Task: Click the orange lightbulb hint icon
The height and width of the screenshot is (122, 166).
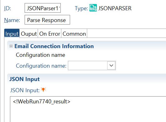Action: click(x=43, y=90)
